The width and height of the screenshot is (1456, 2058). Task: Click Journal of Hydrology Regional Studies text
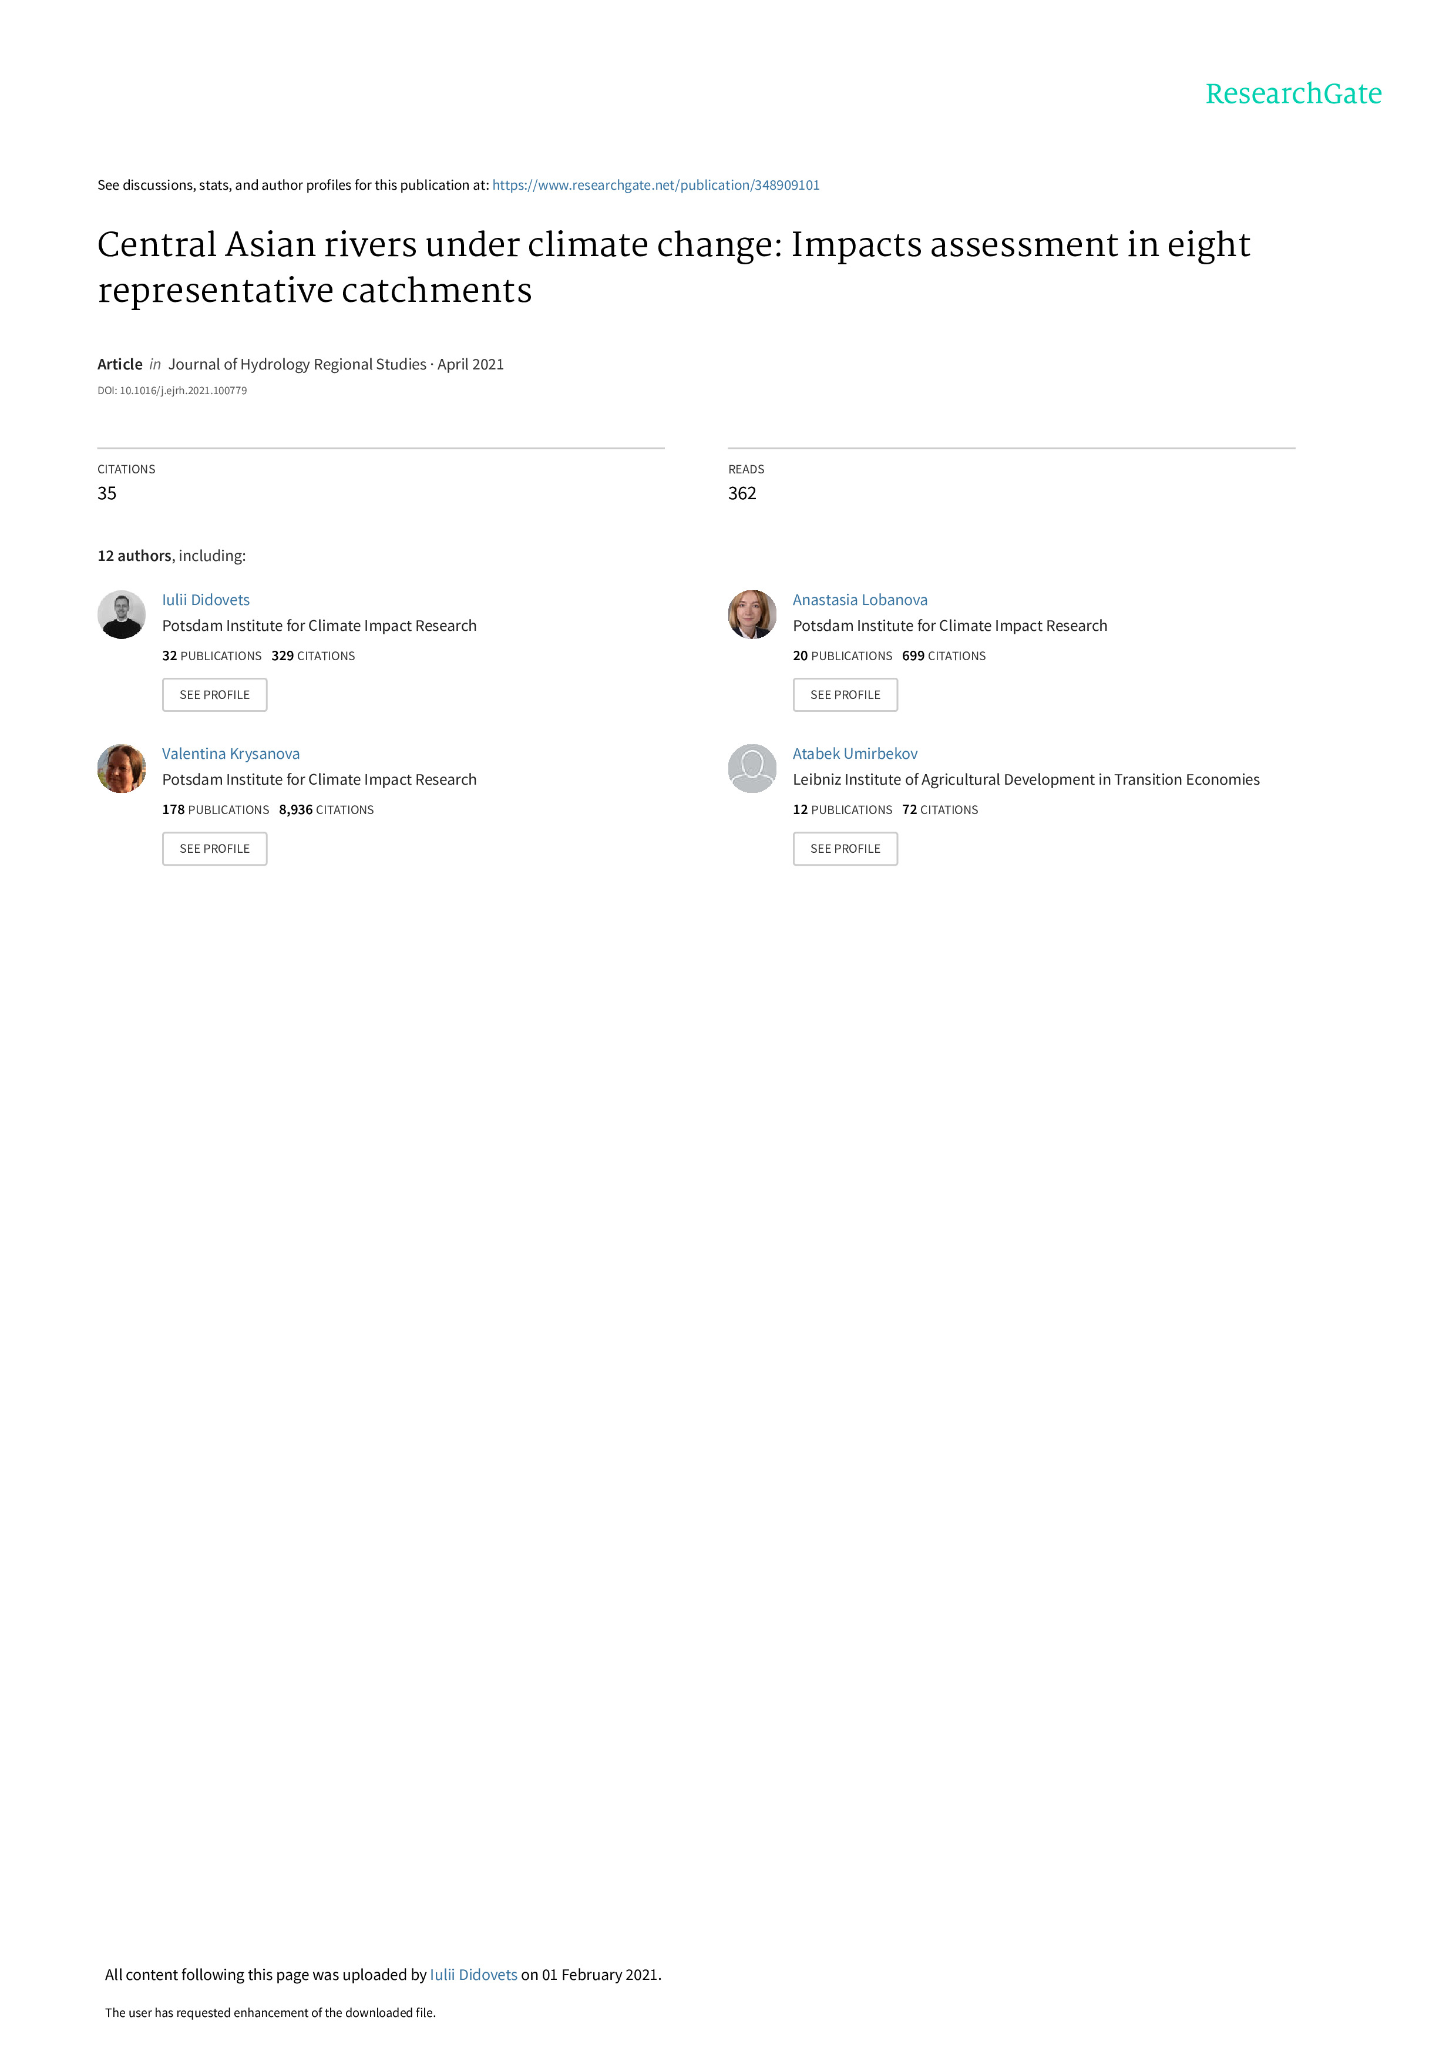click(x=297, y=365)
